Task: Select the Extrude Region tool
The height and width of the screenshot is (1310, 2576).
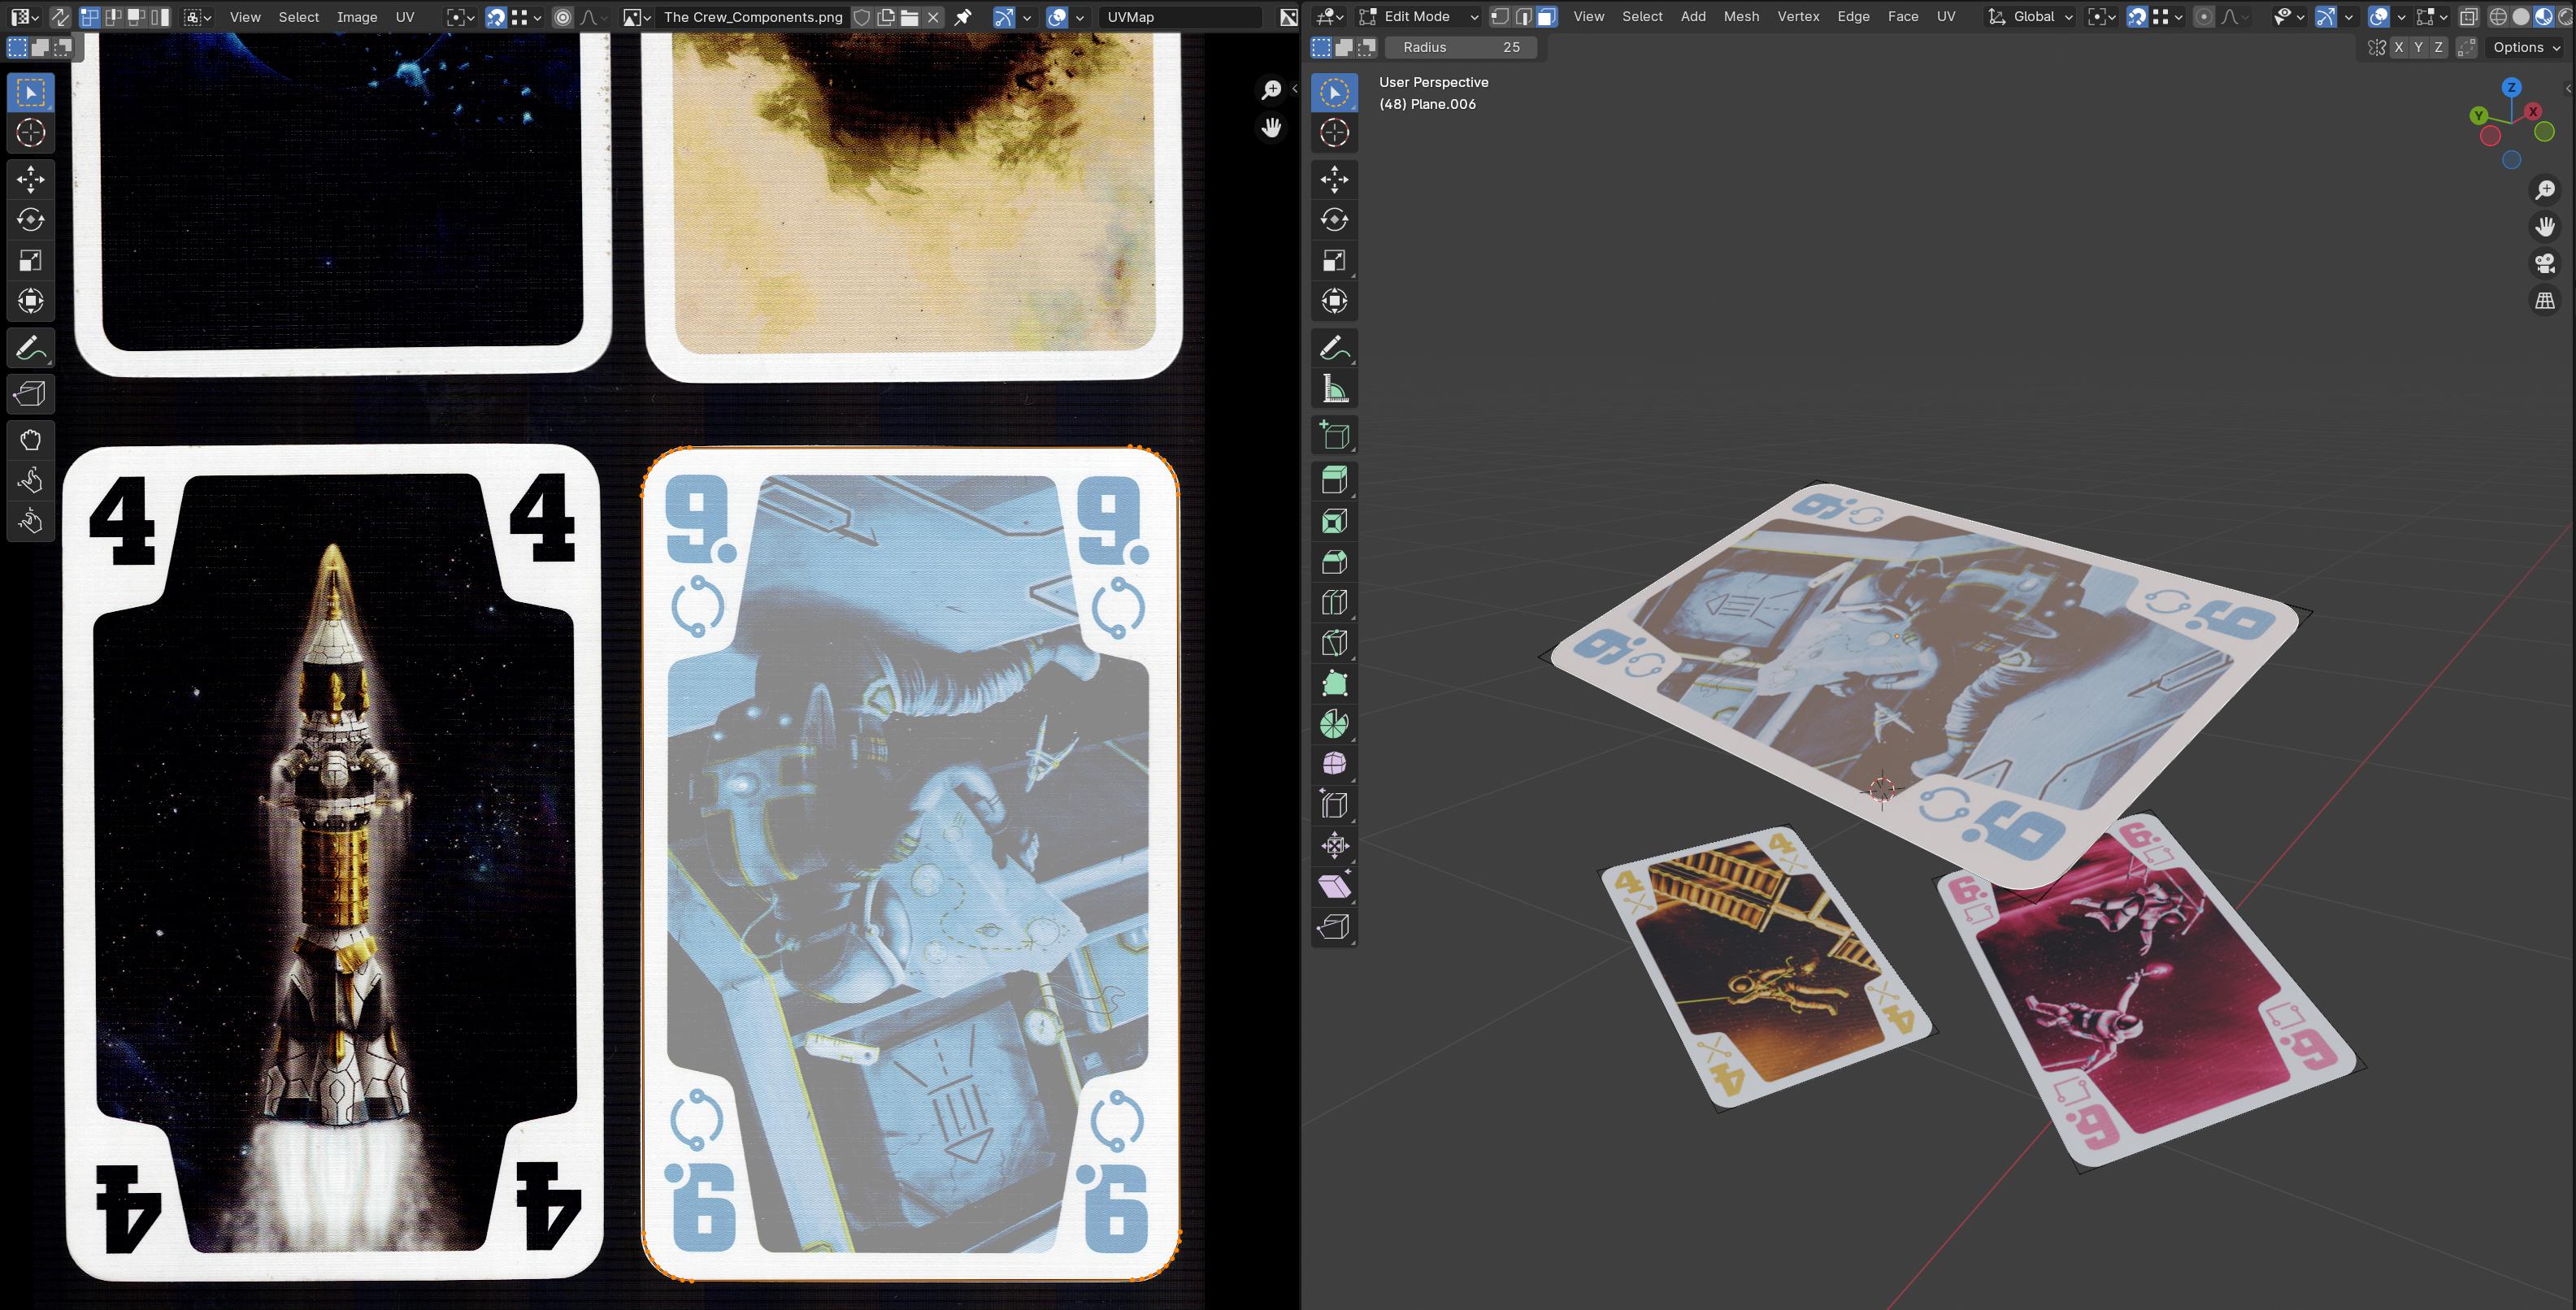Action: click(1334, 480)
